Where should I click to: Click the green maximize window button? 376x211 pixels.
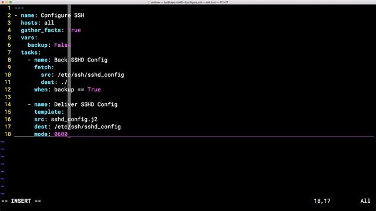[11, 2]
